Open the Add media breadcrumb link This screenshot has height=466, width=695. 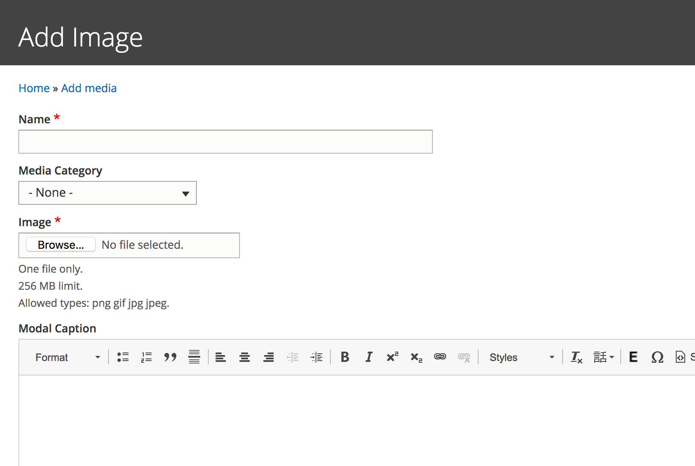click(x=89, y=88)
